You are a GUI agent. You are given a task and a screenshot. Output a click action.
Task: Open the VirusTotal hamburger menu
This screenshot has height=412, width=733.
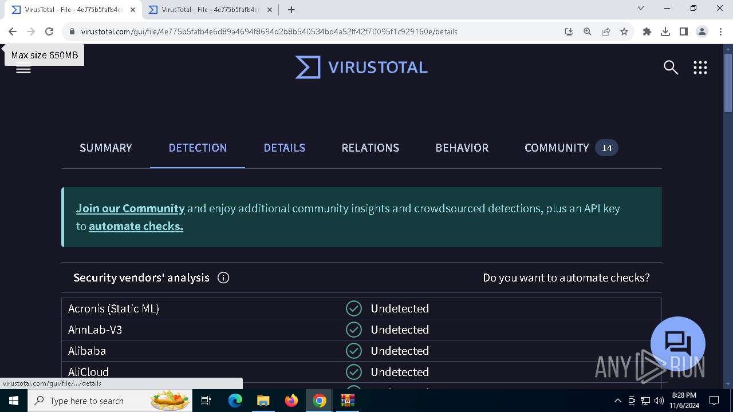23,69
